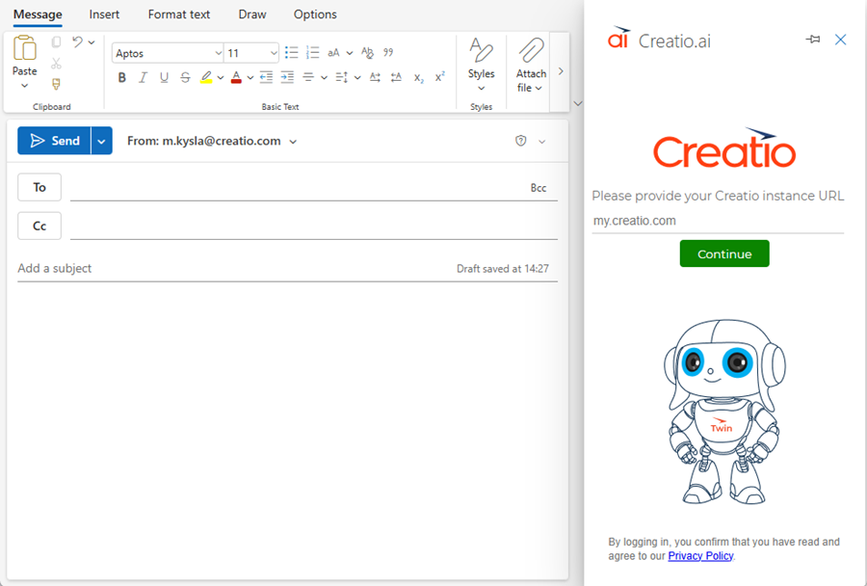Click the Change Case aA icon

[333, 53]
